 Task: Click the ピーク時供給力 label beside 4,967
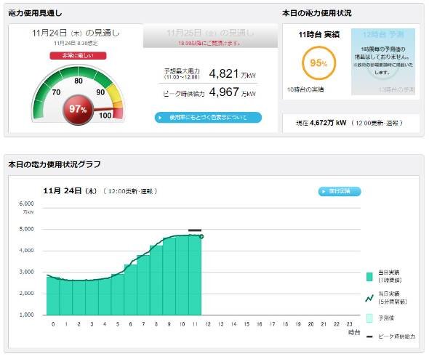183,94
